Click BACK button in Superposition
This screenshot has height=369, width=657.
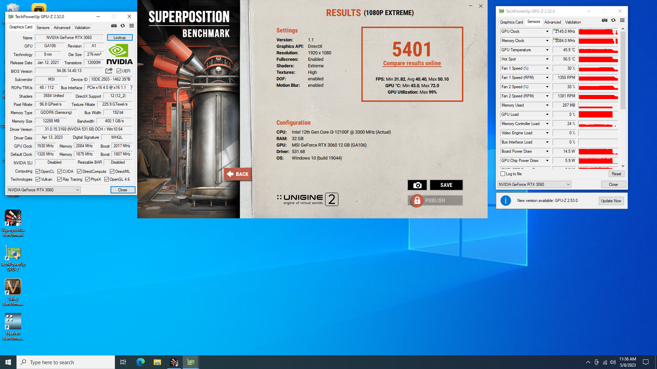[x=238, y=174]
